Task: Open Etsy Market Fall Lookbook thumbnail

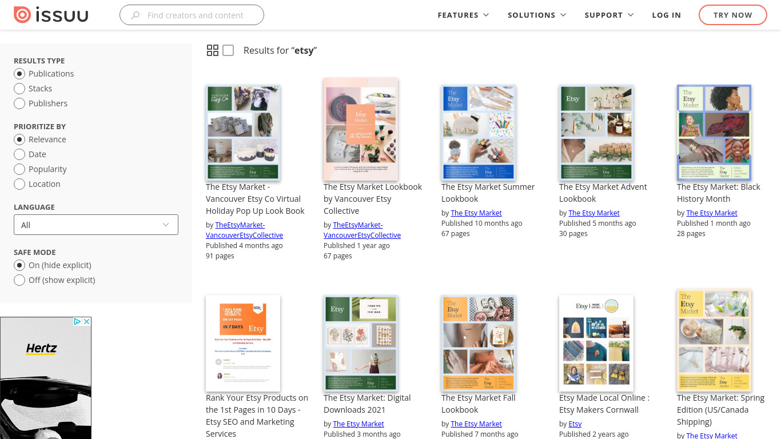Action: pyautogui.click(x=479, y=344)
